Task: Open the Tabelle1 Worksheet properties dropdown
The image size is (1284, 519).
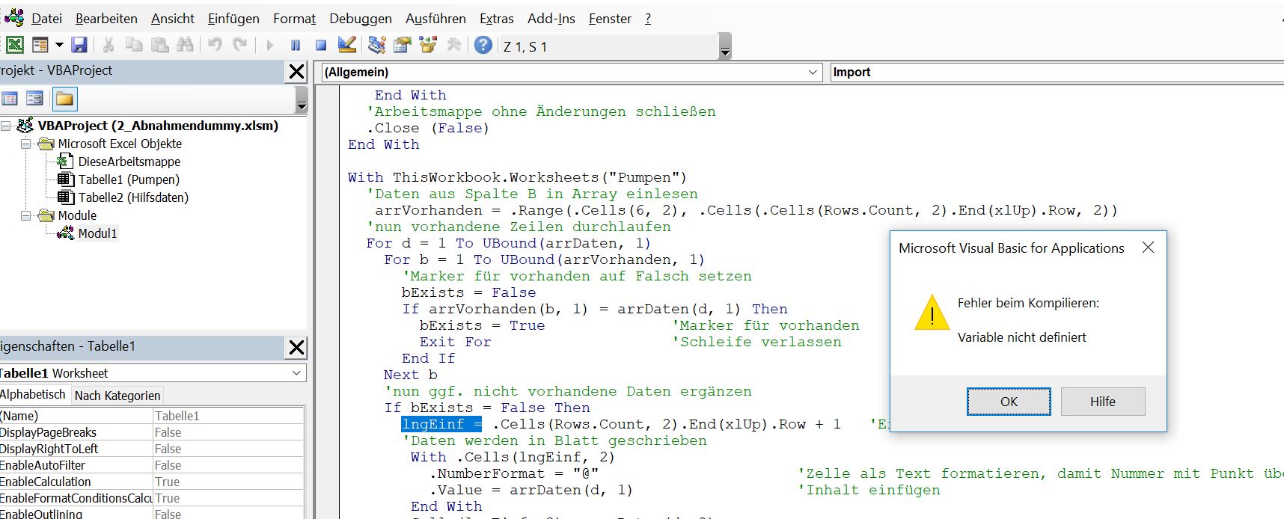Action: point(296,373)
